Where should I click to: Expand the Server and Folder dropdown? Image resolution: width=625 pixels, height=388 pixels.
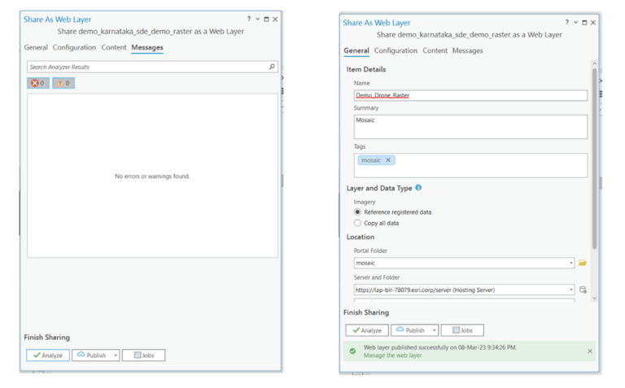click(x=571, y=290)
